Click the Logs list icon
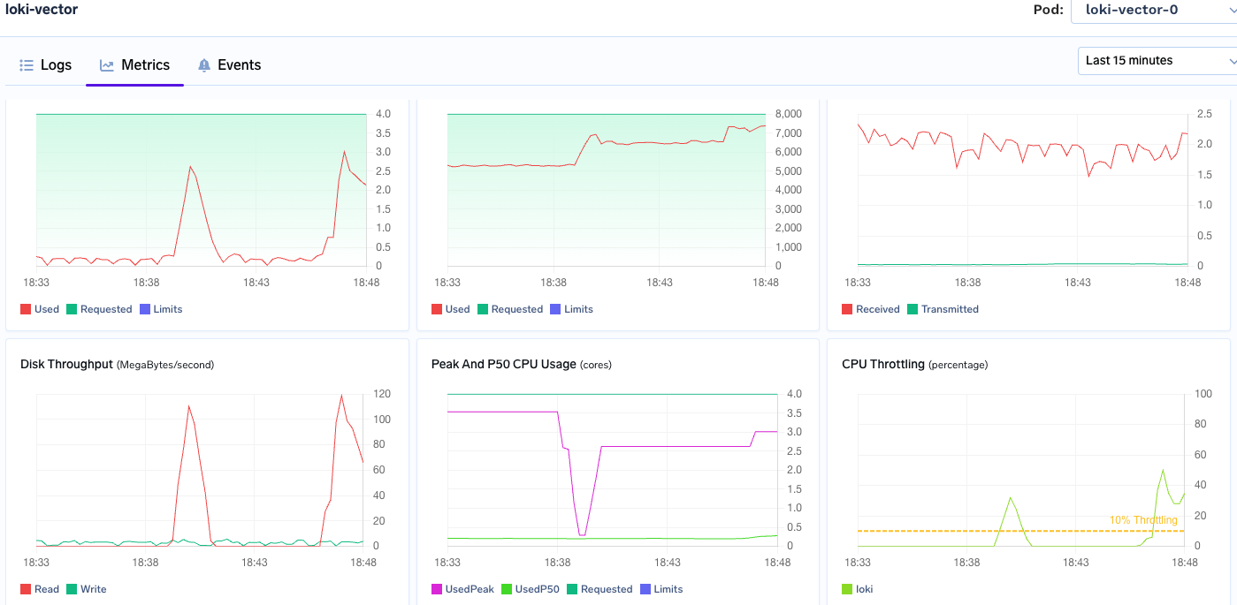 (x=27, y=64)
